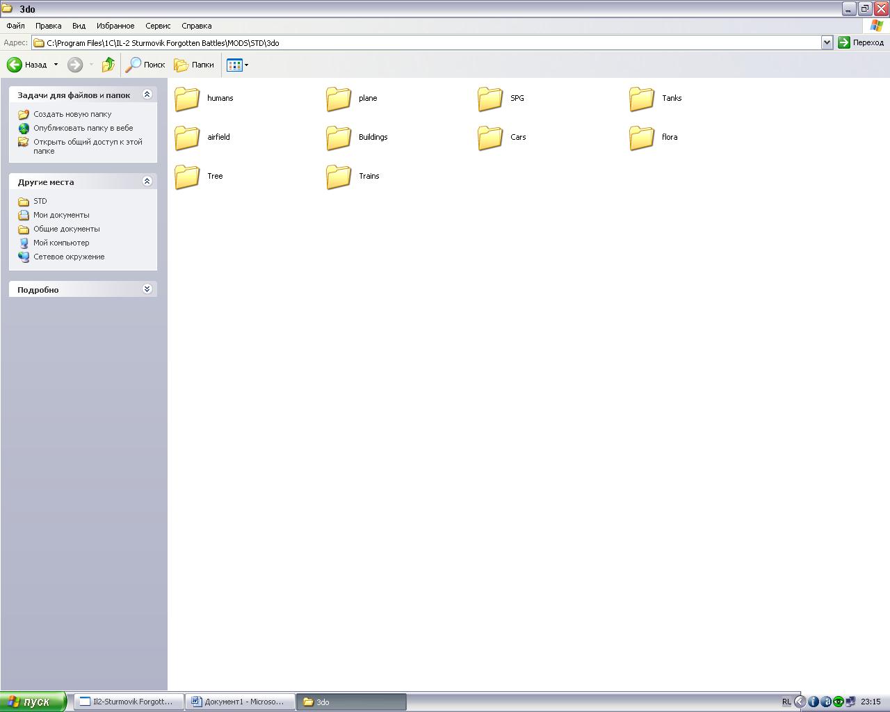The image size is (890, 712).
Task: Click the STD folder icon in Другие места
Action: [24, 201]
